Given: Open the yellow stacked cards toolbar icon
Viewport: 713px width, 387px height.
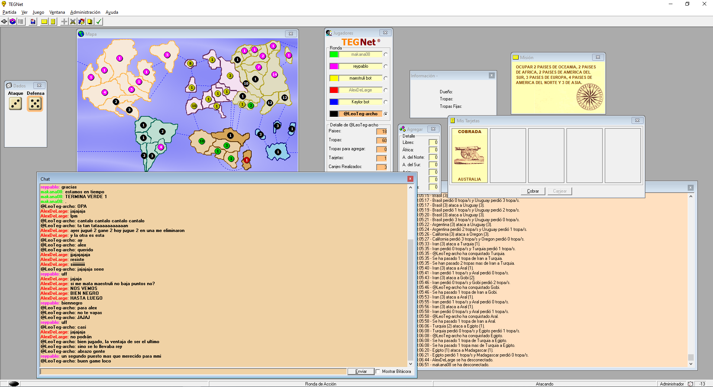Looking at the screenshot, I should click(x=90, y=22).
